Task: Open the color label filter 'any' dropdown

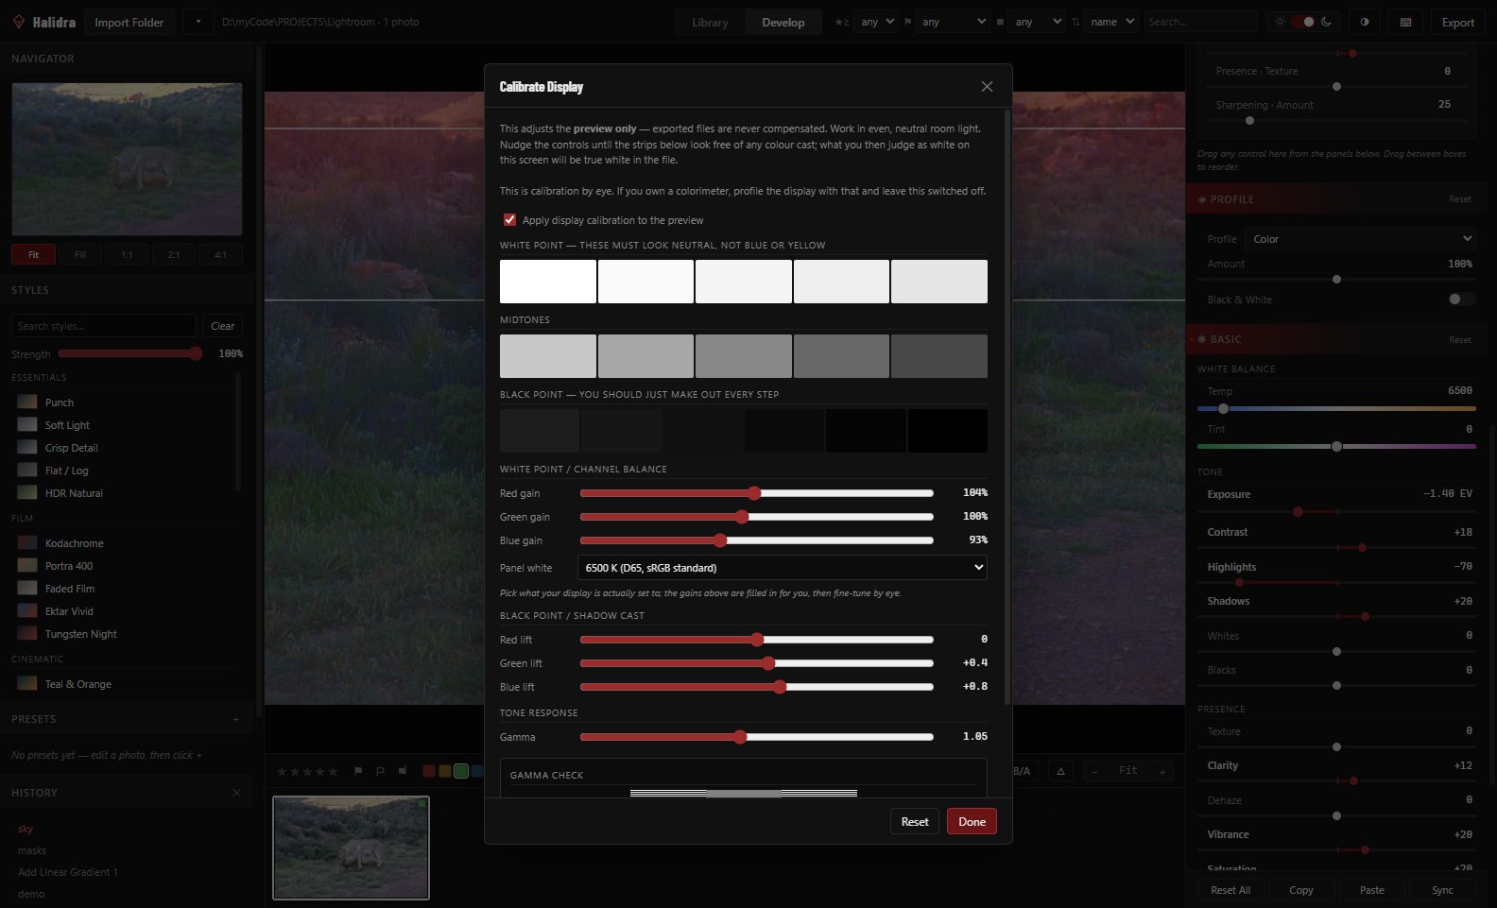Action: tap(1037, 22)
